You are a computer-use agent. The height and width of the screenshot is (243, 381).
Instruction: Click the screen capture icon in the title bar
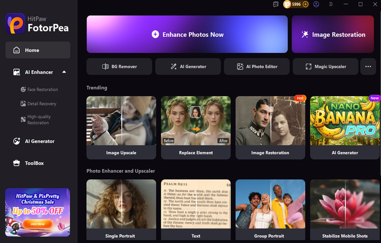click(275, 4)
